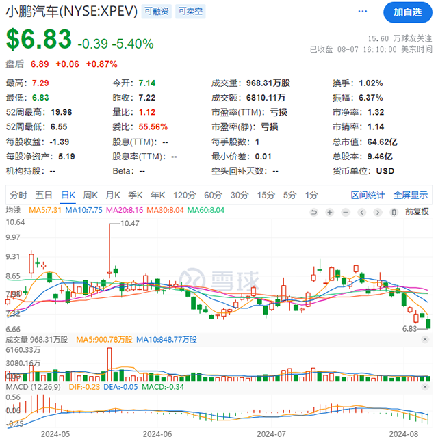This screenshot has height=441, width=438.
Task: Open the three-dot more options menu
Action: click(x=362, y=11)
